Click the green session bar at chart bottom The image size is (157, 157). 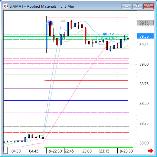[89, 148]
